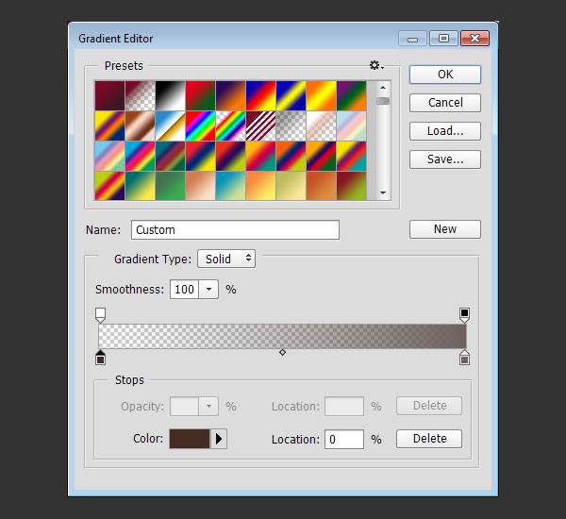
Task: Select the violet to orange gradient preset
Action: [231, 95]
